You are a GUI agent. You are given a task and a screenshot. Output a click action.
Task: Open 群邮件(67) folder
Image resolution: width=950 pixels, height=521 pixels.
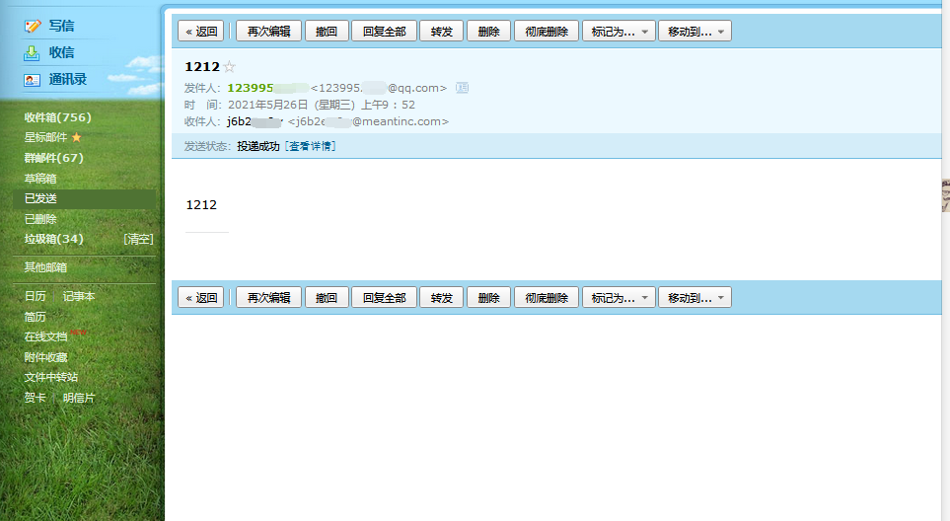(54, 158)
